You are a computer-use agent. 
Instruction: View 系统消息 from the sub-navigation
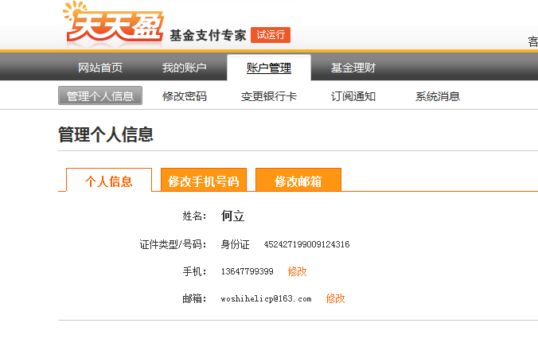tap(438, 96)
